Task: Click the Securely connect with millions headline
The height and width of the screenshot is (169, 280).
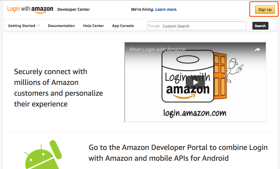Action: click(58, 88)
